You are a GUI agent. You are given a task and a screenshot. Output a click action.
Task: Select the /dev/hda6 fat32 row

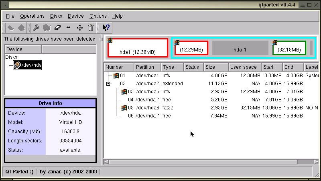211,107
